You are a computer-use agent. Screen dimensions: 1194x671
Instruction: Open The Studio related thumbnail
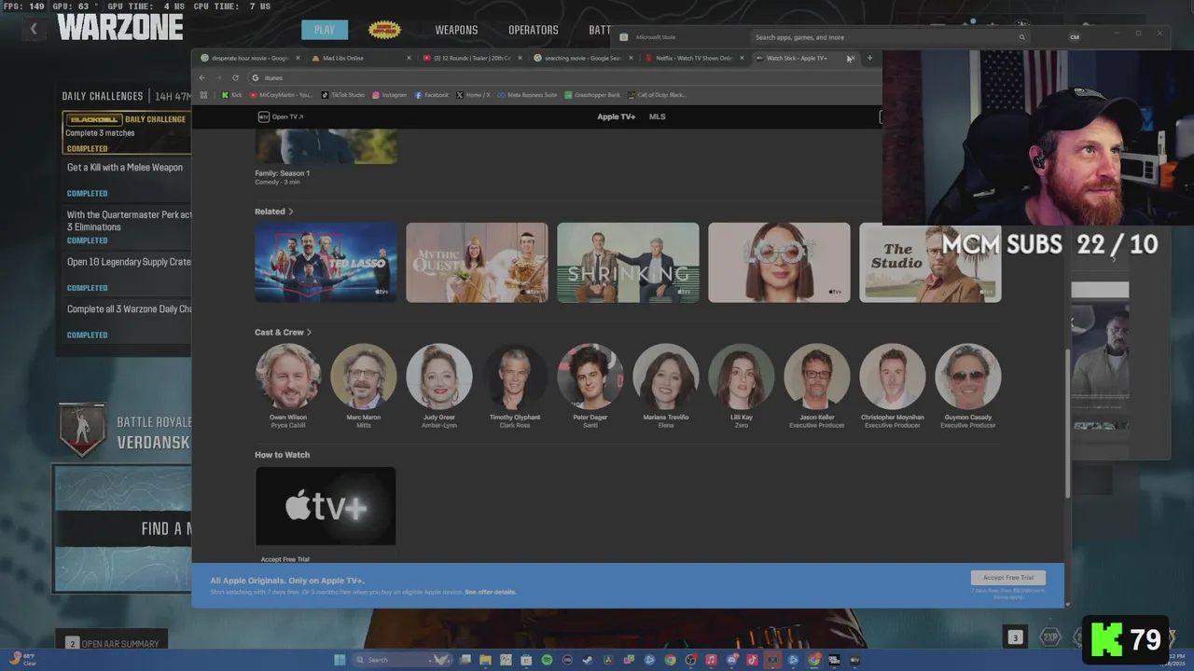(x=930, y=262)
